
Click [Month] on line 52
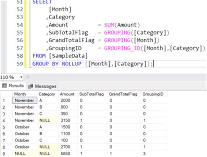coord(60,10)
